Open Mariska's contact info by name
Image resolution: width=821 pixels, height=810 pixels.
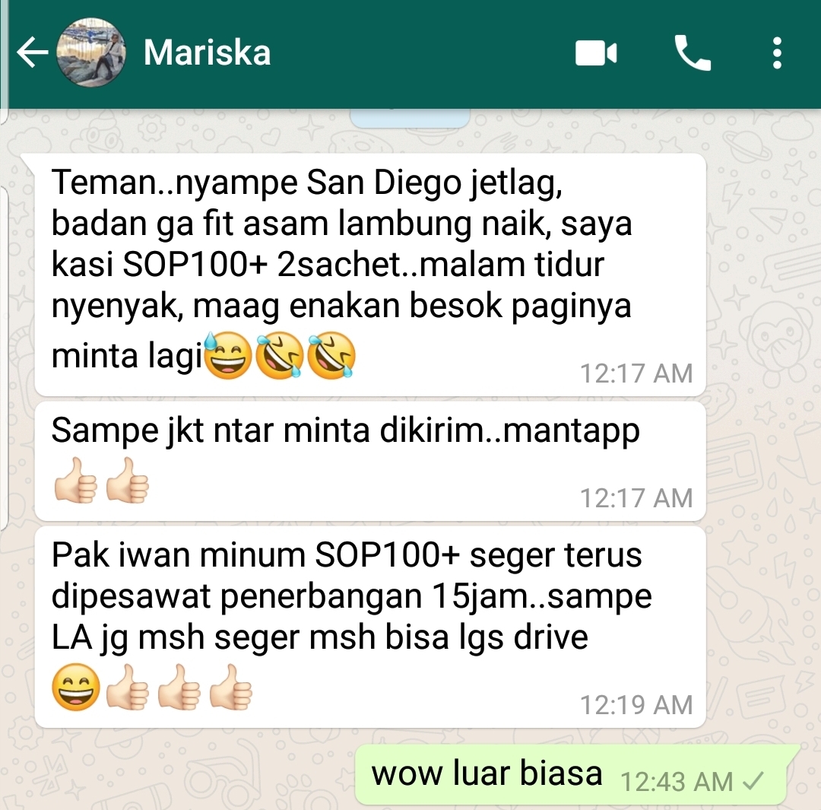pyautogui.click(x=208, y=53)
